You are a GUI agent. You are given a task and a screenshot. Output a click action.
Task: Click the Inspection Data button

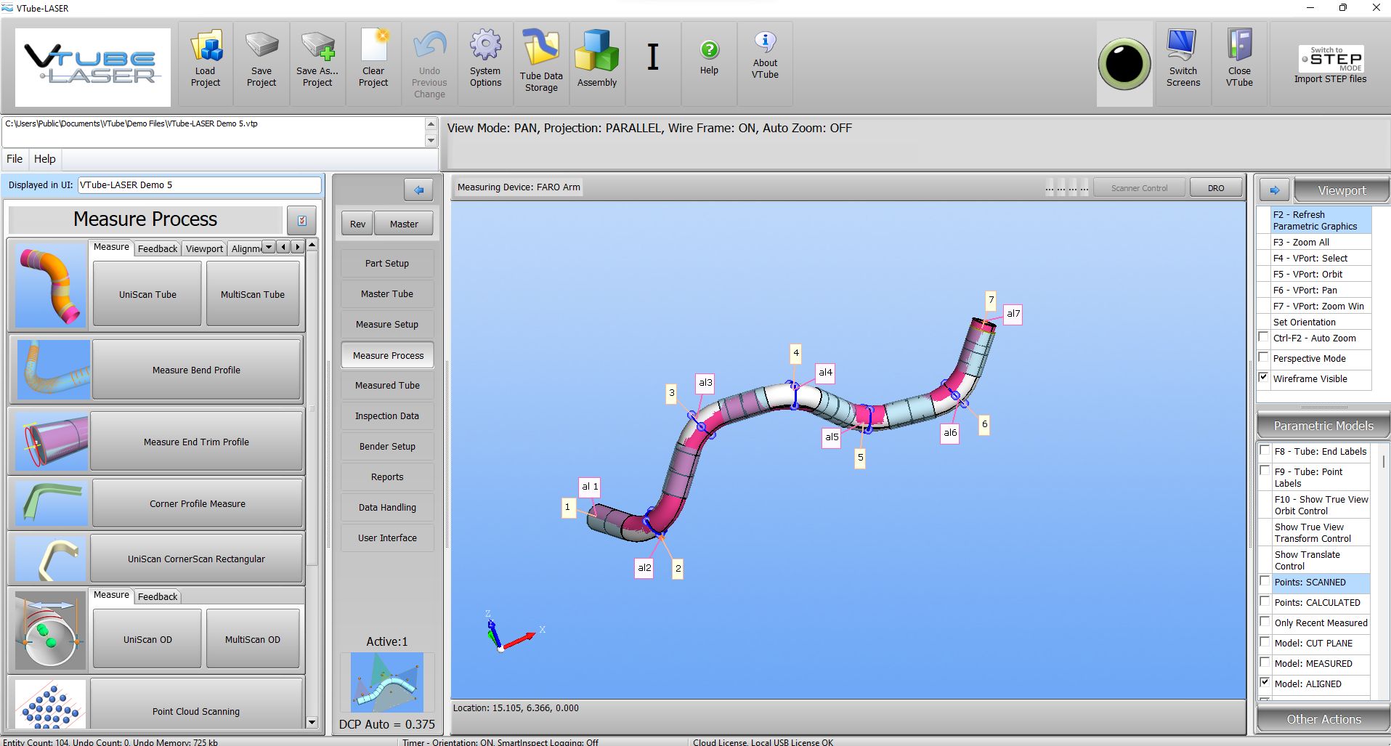pyautogui.click(x=387, y=416)
